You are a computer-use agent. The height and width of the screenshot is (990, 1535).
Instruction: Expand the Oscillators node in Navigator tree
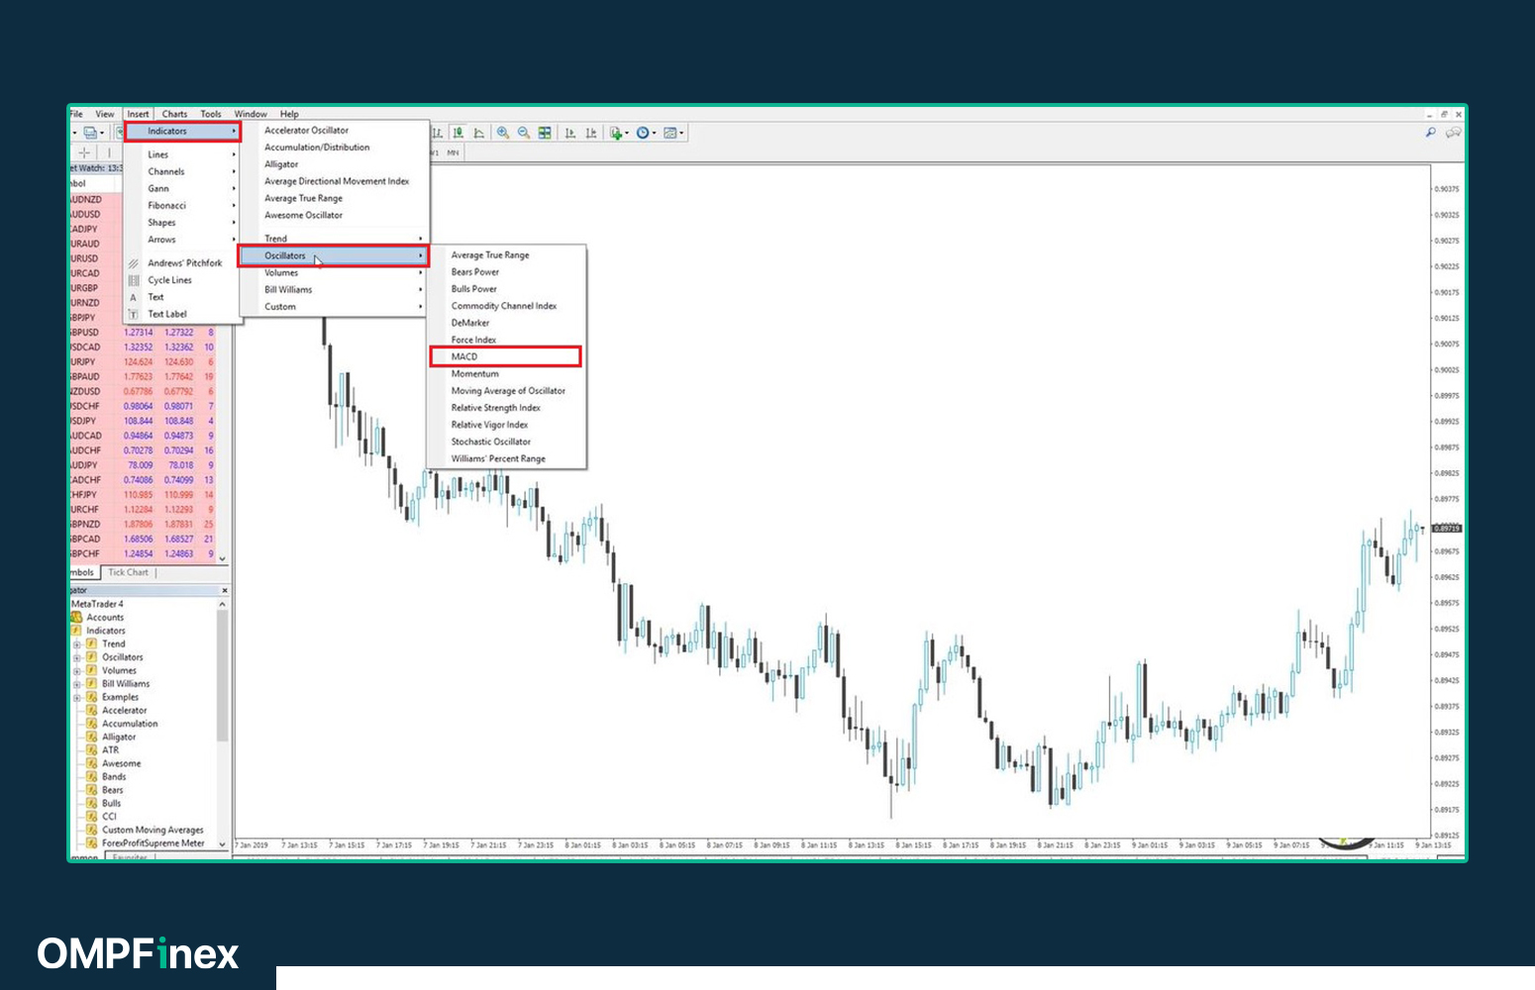click(76, 657)
